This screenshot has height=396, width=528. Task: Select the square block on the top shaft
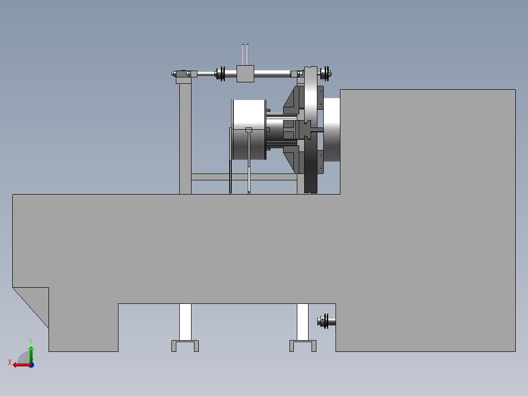pos(245,74)
